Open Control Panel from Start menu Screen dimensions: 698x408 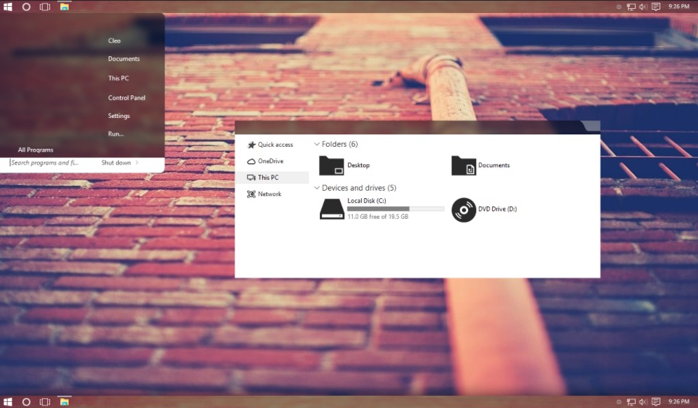coord(126,98)
